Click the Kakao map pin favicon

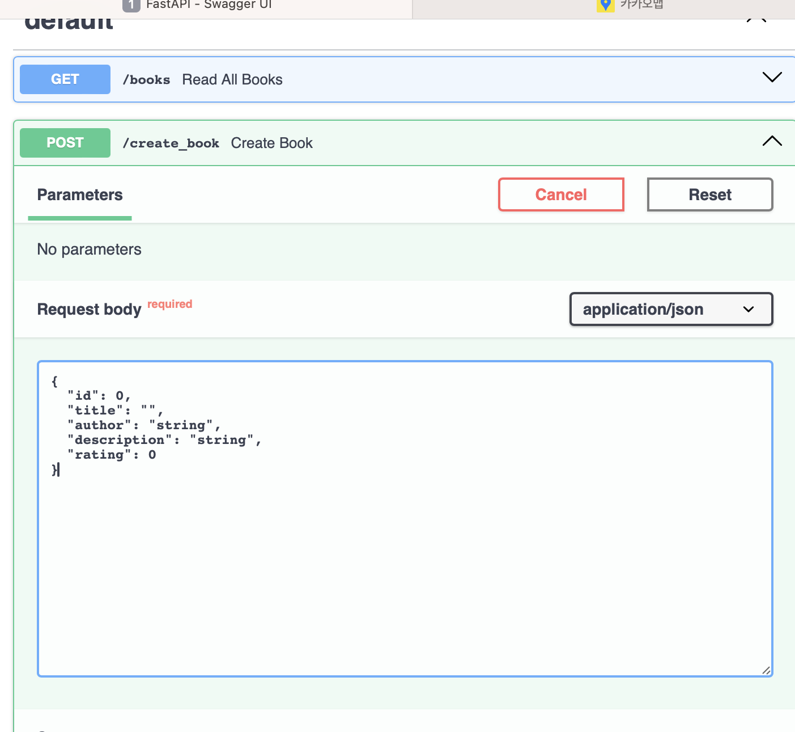point(605,5)
